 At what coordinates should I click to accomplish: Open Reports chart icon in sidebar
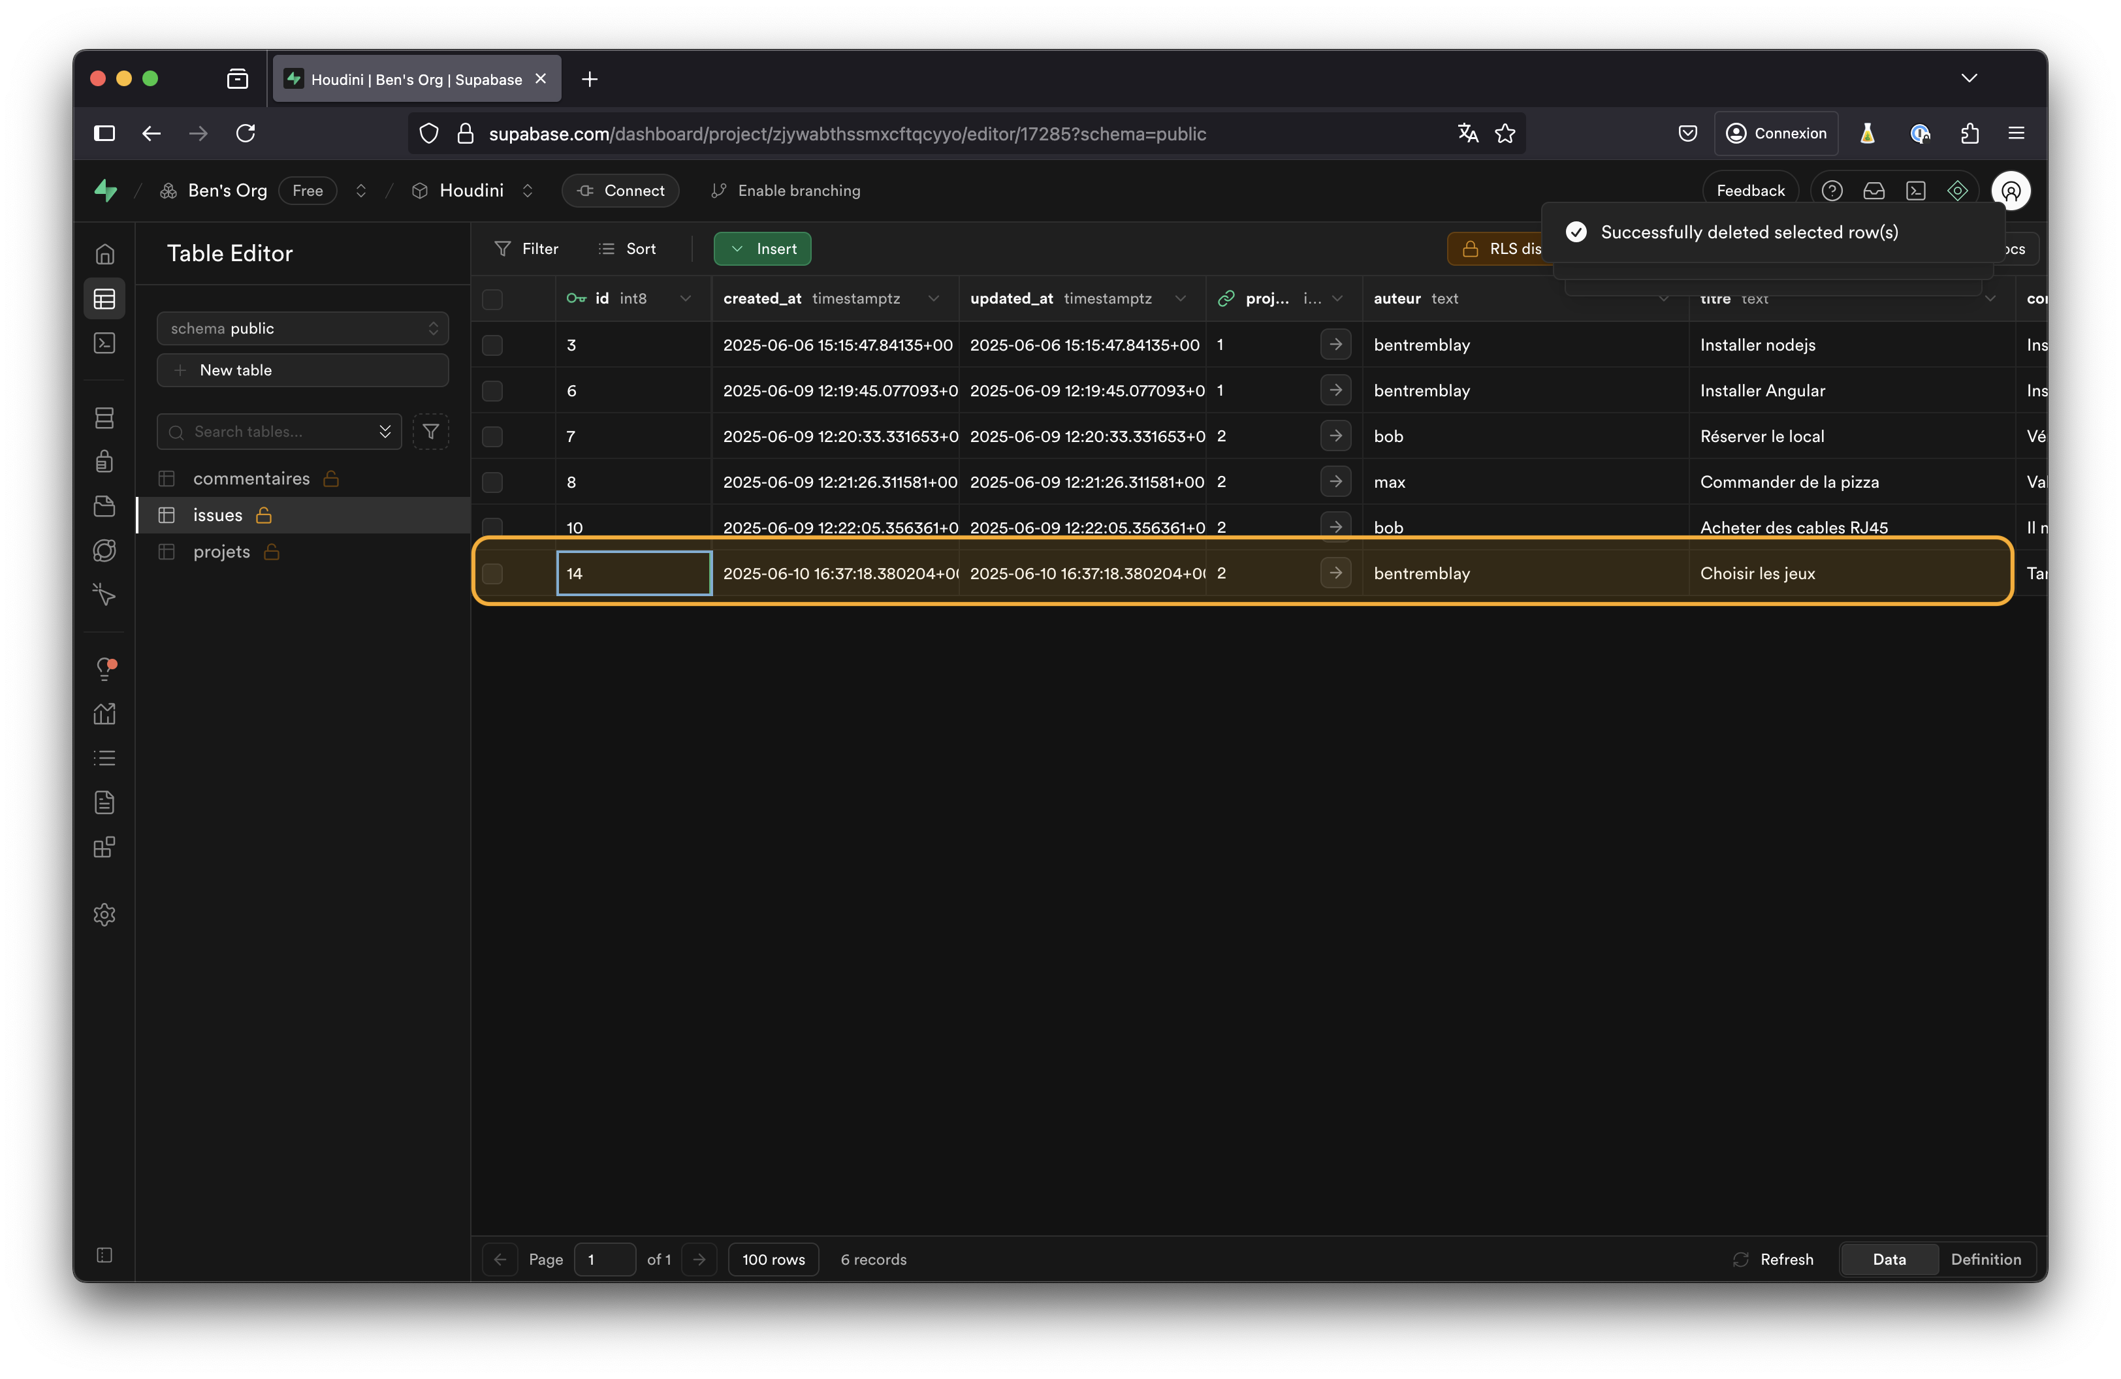pos(104,714)
